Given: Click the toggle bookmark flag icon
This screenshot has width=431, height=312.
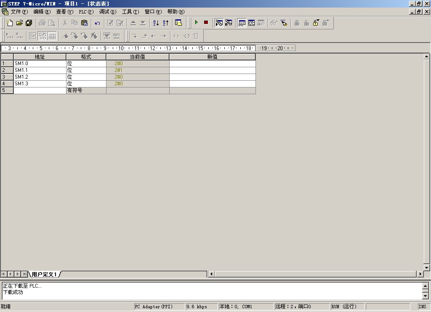Looking at the screenshot, I should coord(65,36).
